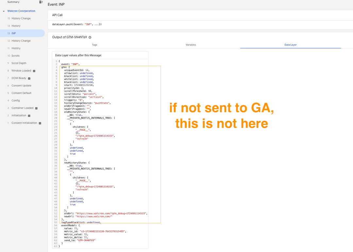The width and height of the screenshot is (353, 252).
Task: Select event 15 History Change
Action: (21, 19)
